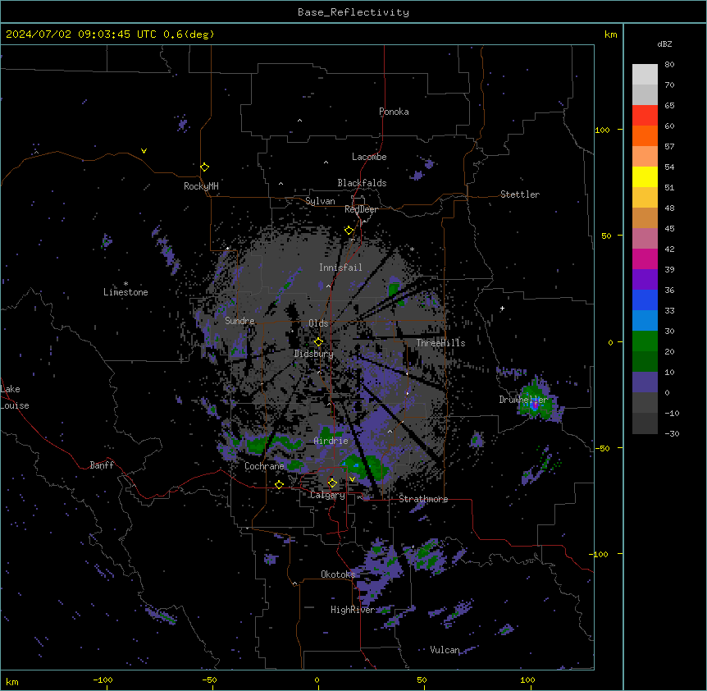Click the 80 value on the dBZ scale
The width and height of the screenshot is (707, 691).
click(x=669, y=65)
